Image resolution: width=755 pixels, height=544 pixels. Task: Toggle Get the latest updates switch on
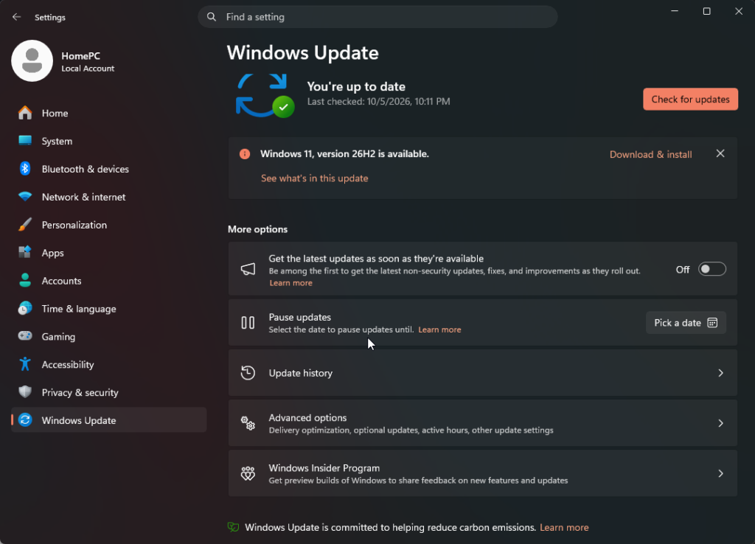tap(712, 269)
